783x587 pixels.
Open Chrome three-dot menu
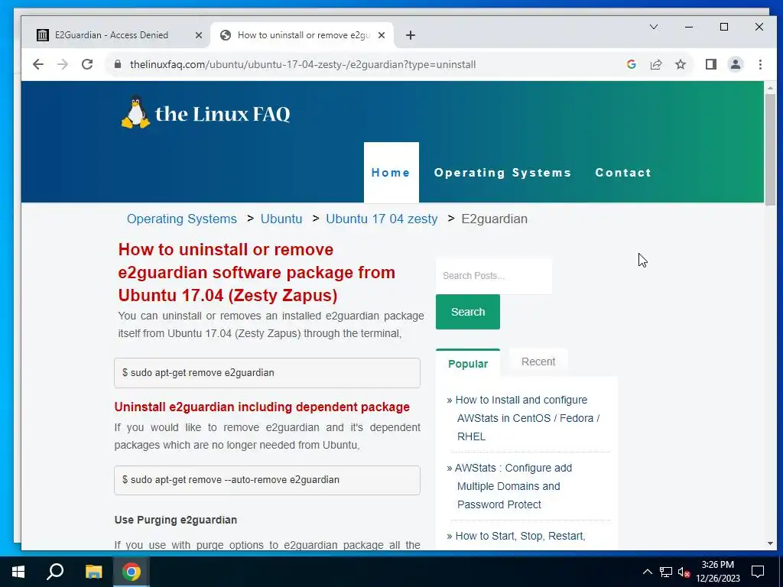tap(760, 64)
